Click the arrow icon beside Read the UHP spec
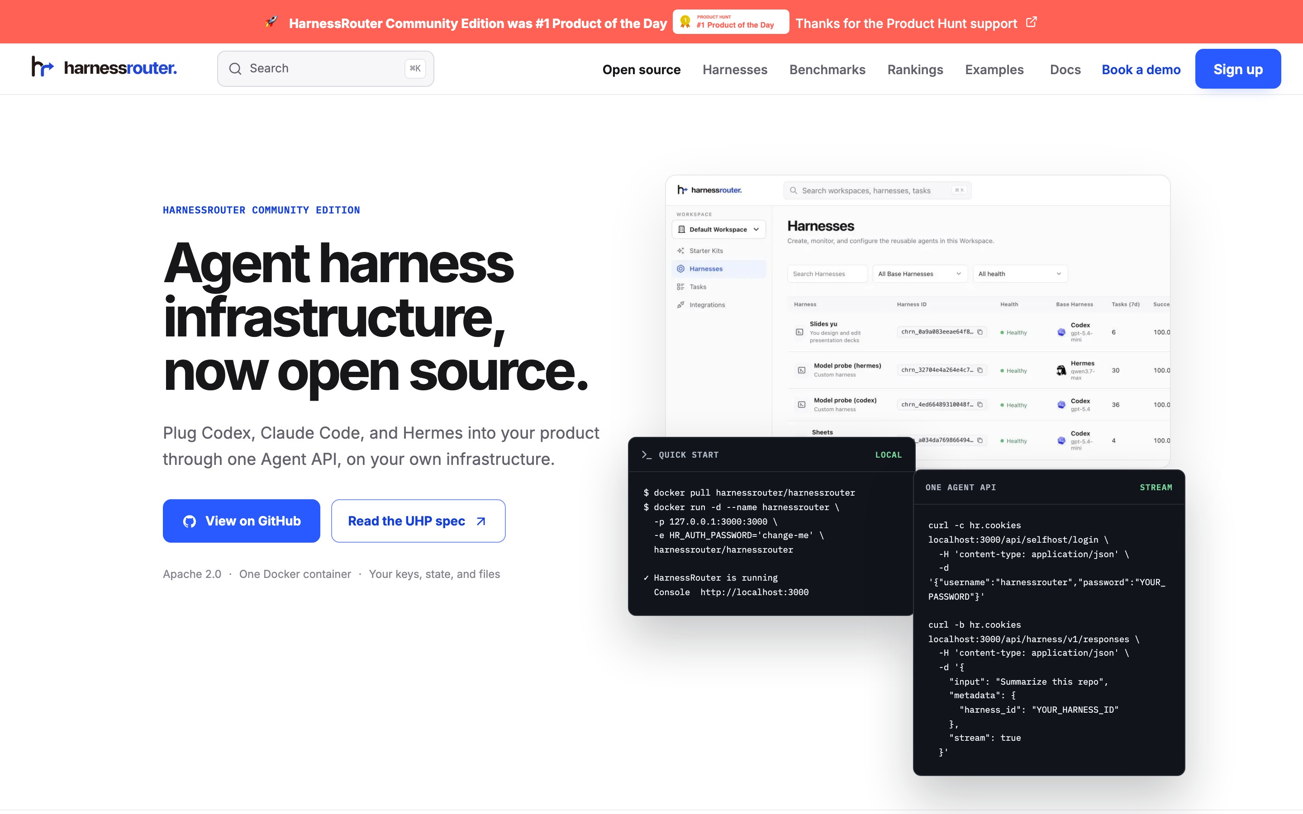The height and width of the screenshot is (814, 1303). pos(481,521)
